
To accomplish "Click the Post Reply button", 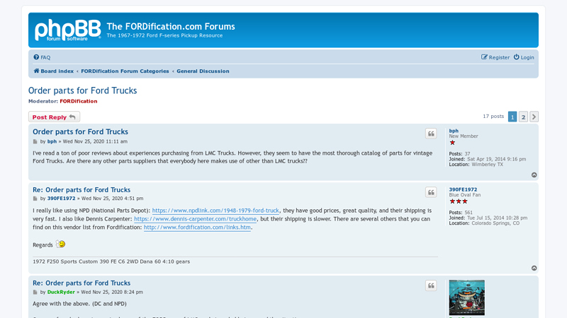I will click(55, 117).
